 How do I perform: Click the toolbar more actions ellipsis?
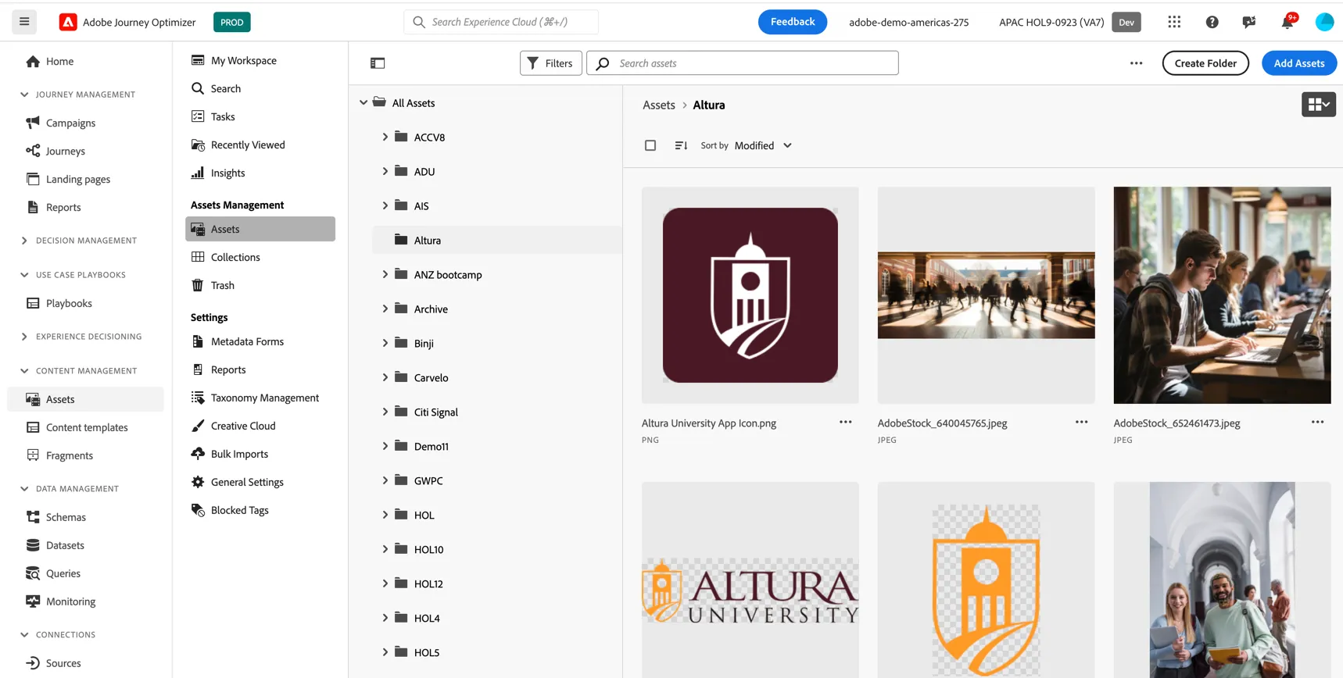pos(1137,63)
